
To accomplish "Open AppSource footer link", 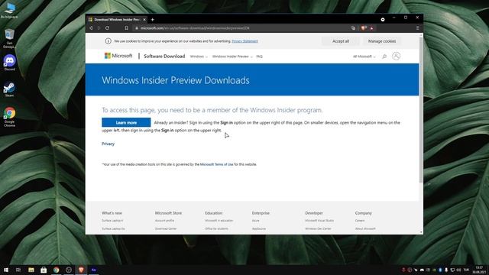I will [259, 228].
